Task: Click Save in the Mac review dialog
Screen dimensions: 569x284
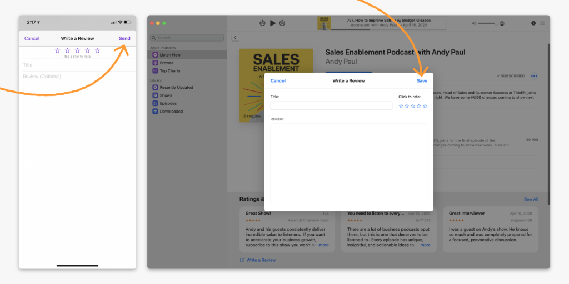Action: (422, 81)
